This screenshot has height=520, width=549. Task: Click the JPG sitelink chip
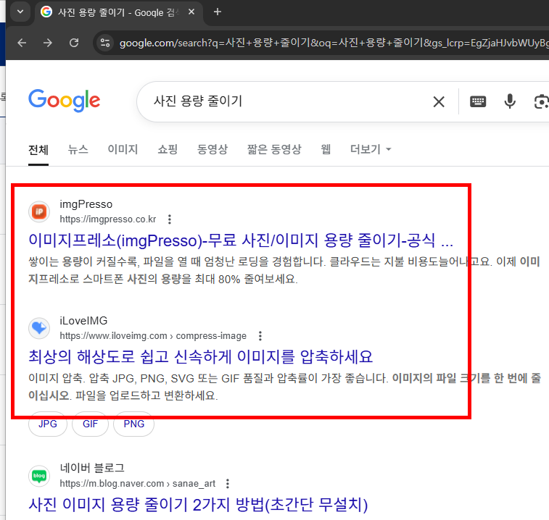tap(48, 424)
